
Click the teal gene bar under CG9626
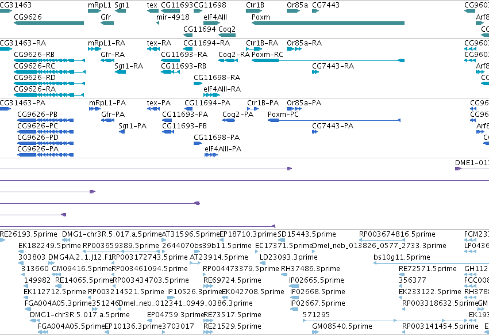pyautogui.click(x=49, y=23)
